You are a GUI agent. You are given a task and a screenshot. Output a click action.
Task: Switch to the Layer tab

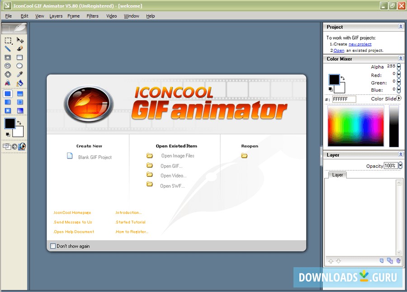[337, 175]
